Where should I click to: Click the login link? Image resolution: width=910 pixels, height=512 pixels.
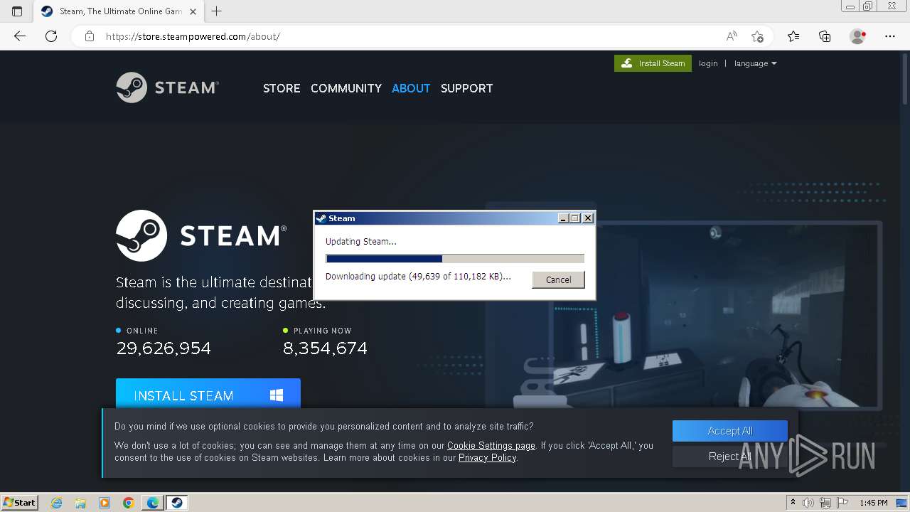(x=708, y=63)
